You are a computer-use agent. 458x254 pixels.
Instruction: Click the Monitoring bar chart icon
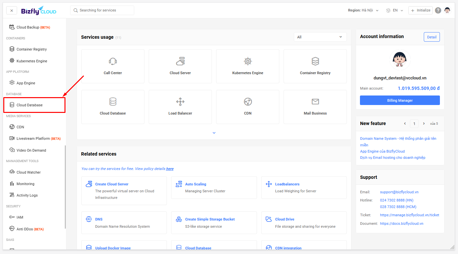12,183
